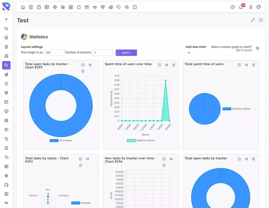Follow the Get in touch link

click(243, 50)
